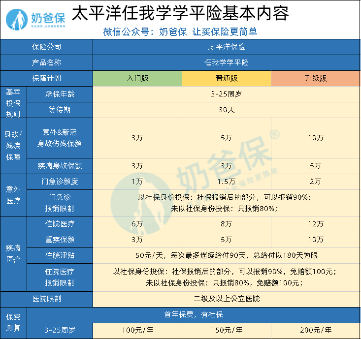This screenshot has width=361, height=339.
Task: Select the 住院津贴 row label
Action: (x=60, y=255)
